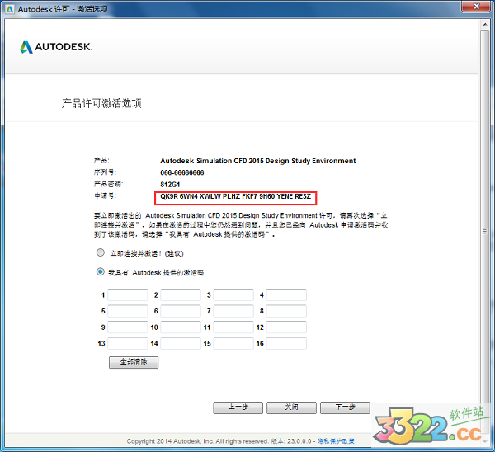Image resolution: width=495 pixels, height=452 pixels.
Task: Click activation code field 15
Action: click(x=233, y=343)
